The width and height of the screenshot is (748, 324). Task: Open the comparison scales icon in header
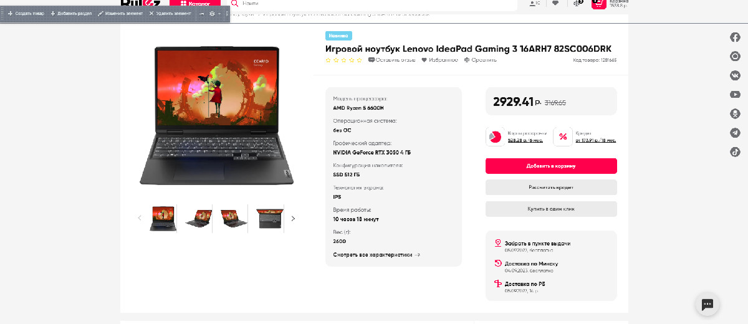click(578, 3)
